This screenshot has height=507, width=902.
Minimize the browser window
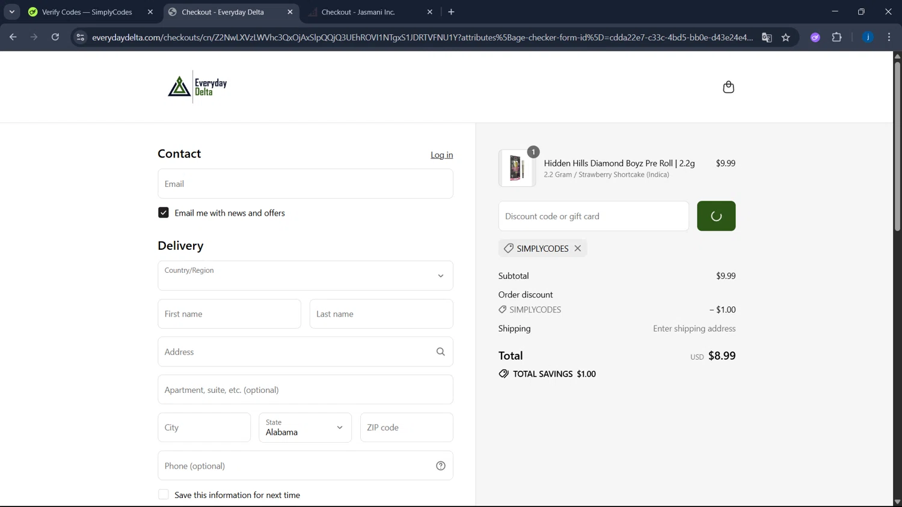tap(835, 11)
